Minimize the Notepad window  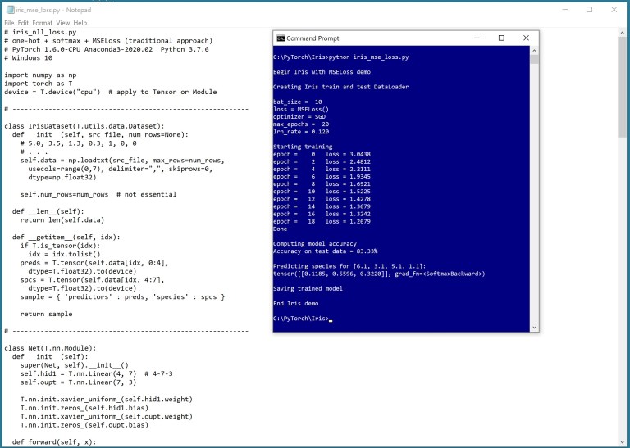tap(565, 10)
